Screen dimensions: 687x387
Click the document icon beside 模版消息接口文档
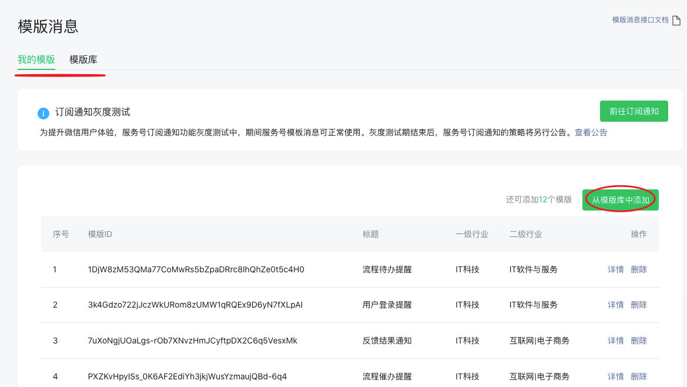[676, 20]
